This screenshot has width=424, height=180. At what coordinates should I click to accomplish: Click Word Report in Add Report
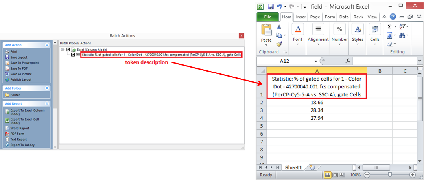pyautogui.click(x=20, y=128)
